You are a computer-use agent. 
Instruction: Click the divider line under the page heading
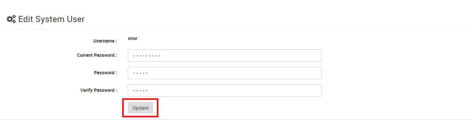tap(238, 29)
